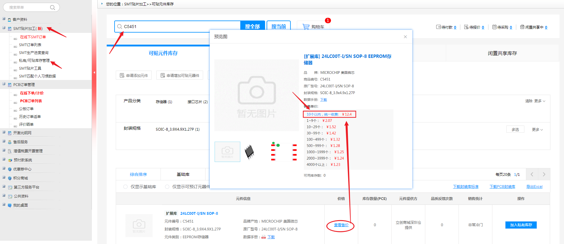
Task: Expand 更多 in product category row
Action: tap(540, 101)
